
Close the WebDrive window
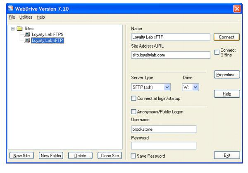point(237,9)
